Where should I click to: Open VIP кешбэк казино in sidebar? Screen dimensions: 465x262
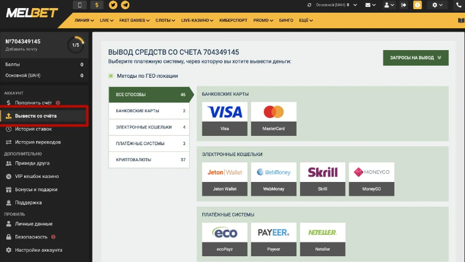(44, 176)
